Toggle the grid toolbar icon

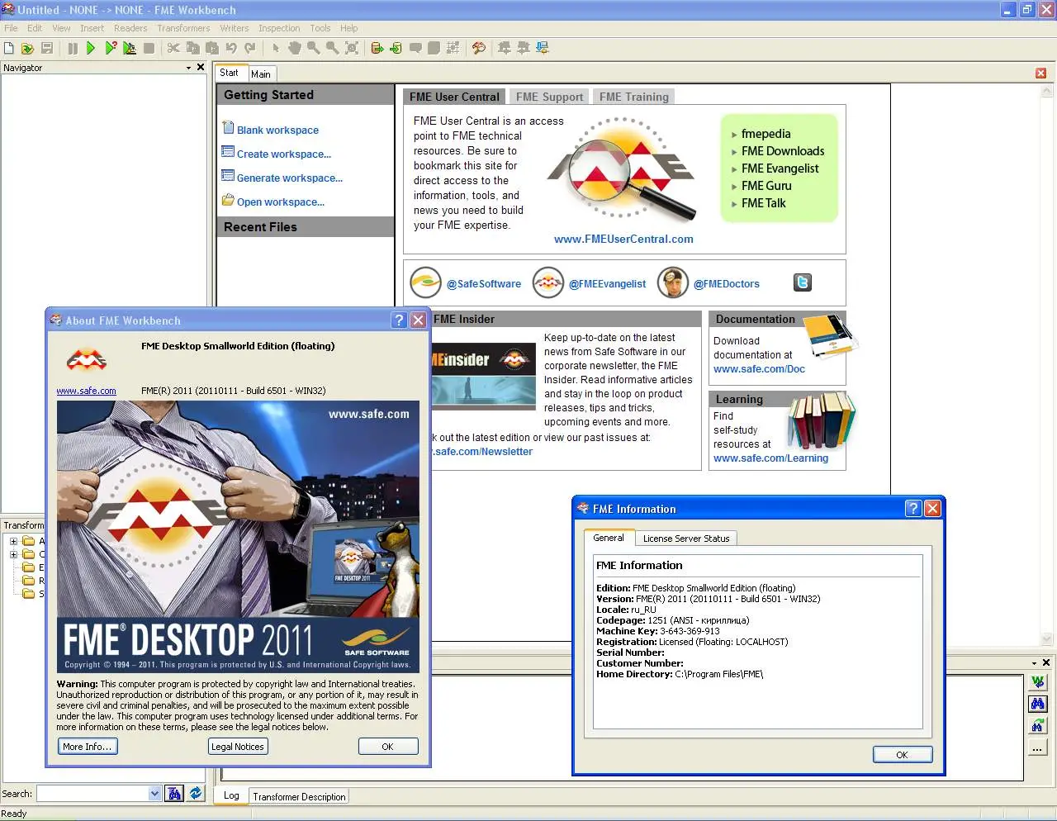(453, 48)
